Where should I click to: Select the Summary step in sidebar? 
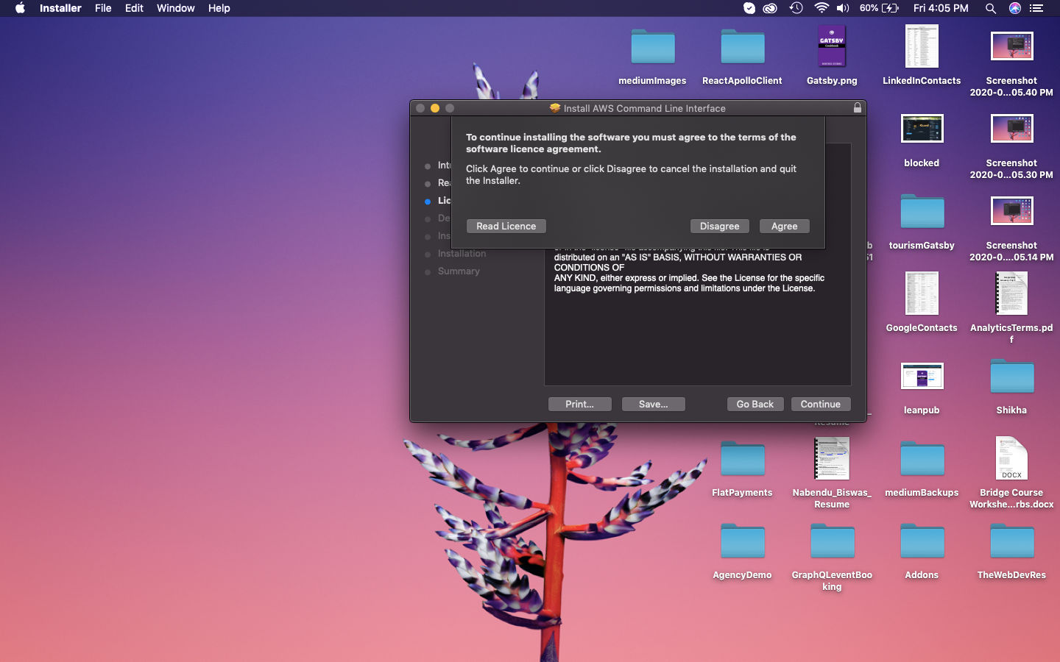point(459,271)
